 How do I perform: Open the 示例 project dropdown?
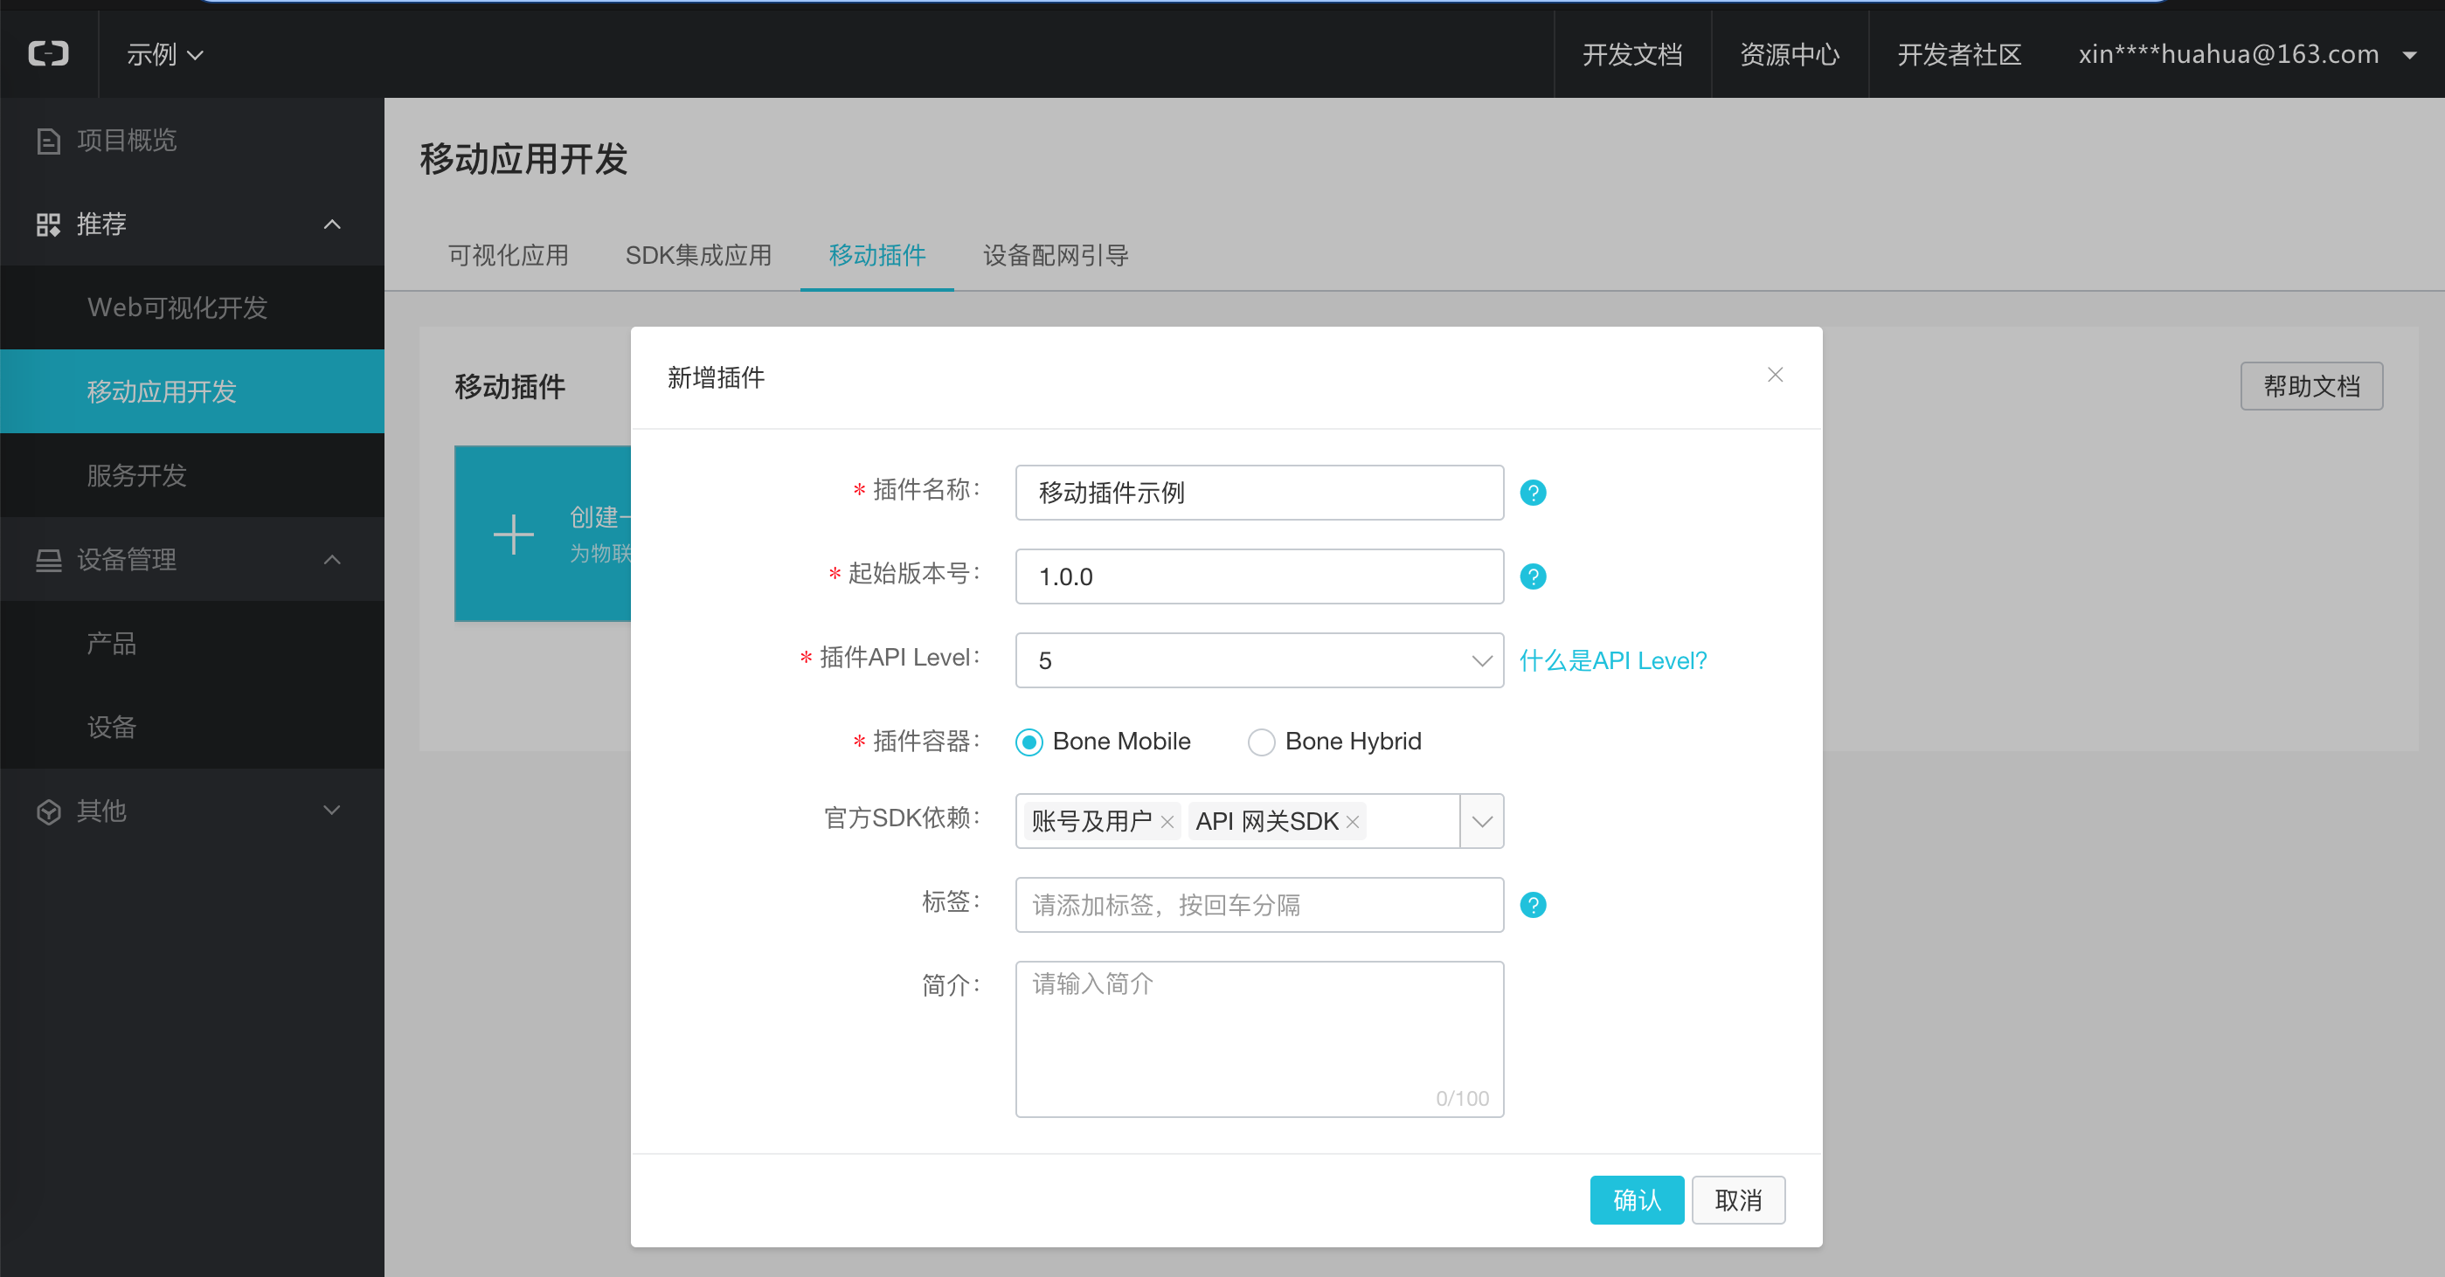click(x=165, y=55)
